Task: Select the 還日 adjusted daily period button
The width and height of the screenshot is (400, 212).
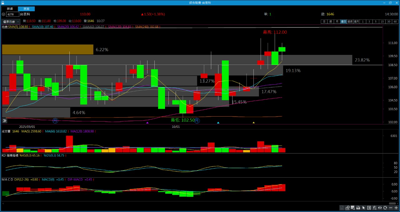Action: click(343, 22)
